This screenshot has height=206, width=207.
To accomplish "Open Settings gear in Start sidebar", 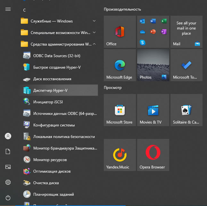I will pos(8,182).
